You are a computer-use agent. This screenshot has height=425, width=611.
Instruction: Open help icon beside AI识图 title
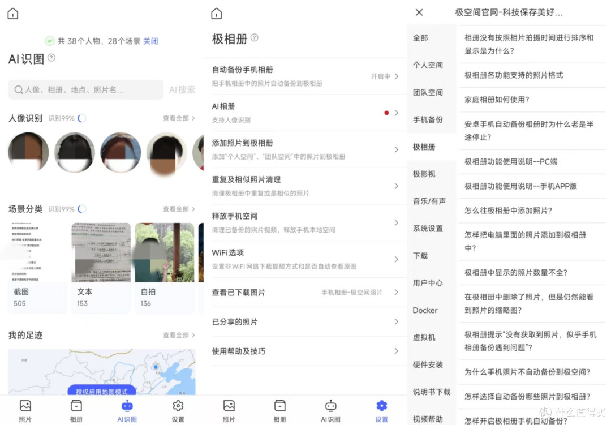51,58
